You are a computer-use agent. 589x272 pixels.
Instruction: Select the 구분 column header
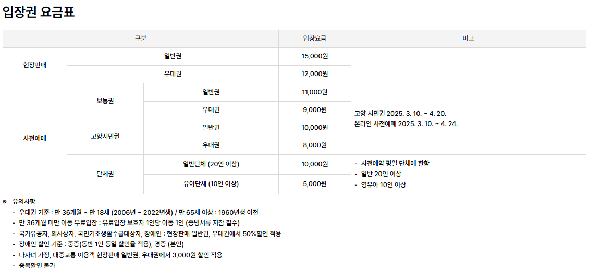coord(141,39)
